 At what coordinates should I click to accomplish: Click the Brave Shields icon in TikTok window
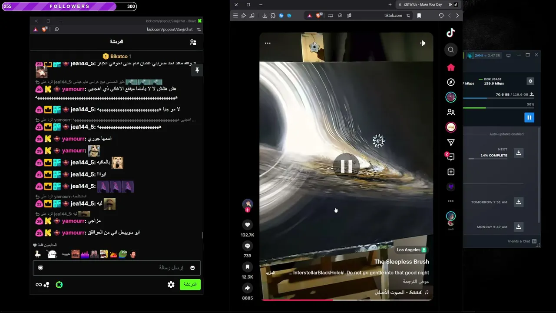tap(319, 16)
